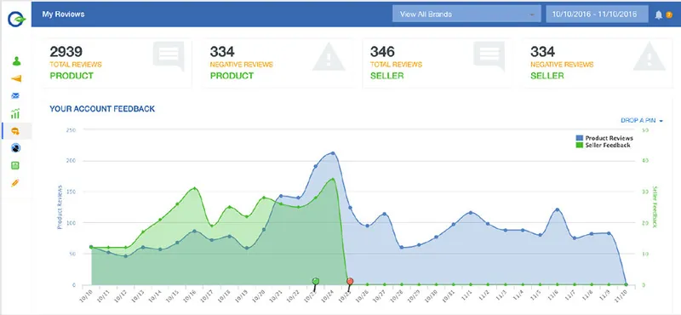This screenshot has width=681, height=315.
Task: Open the orange megaphone campaigns icon
Action: [x=16, y=78]
